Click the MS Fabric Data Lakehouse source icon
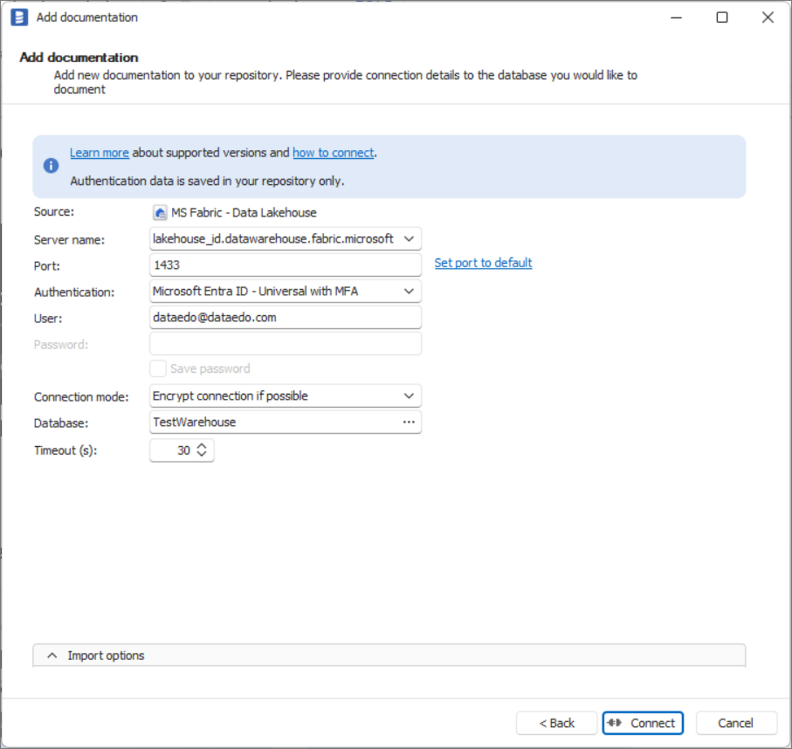792x749 pixels. (160, 213)
